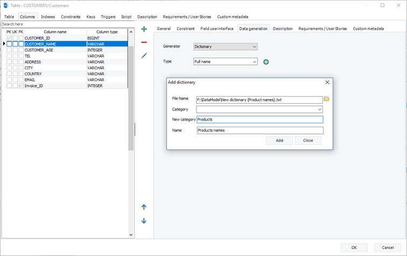Click the Column type header
The image size is (407, 256).
107,32
